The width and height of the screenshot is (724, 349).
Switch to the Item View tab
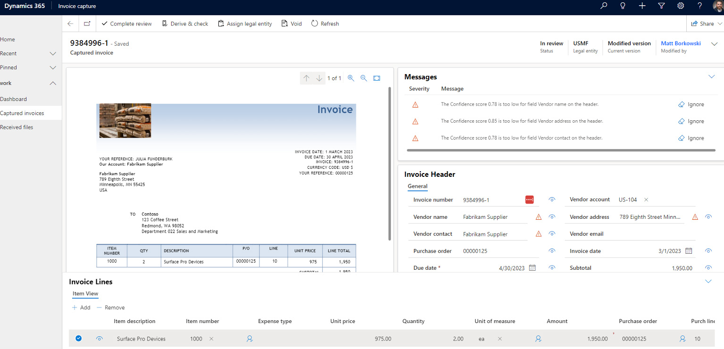click(85, 294)
